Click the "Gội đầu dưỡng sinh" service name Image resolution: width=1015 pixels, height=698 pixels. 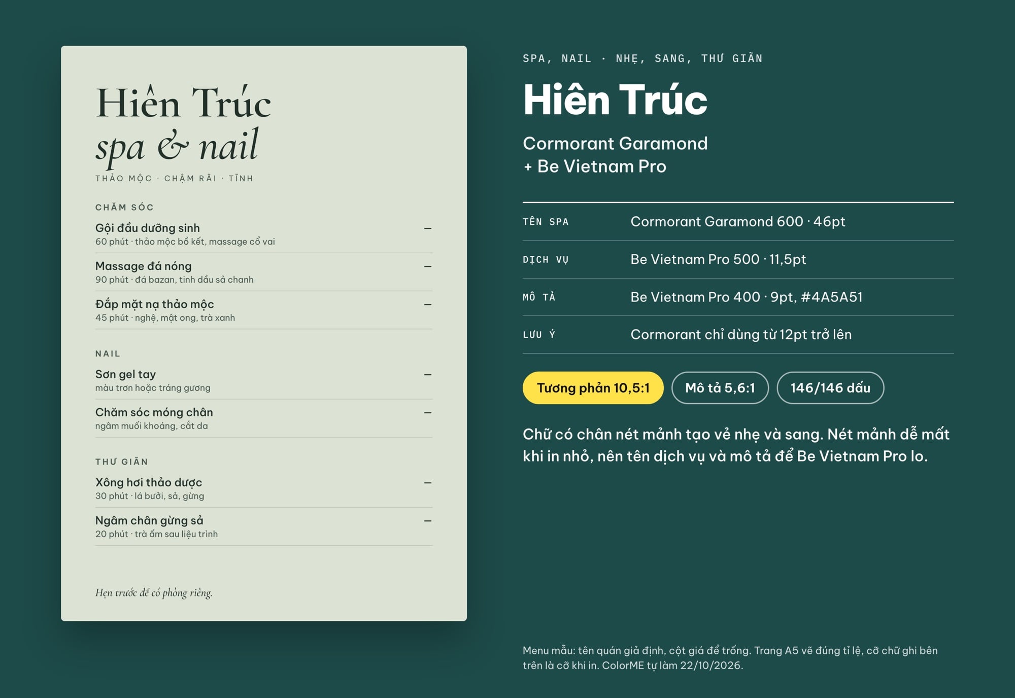[x=147, y=228]
